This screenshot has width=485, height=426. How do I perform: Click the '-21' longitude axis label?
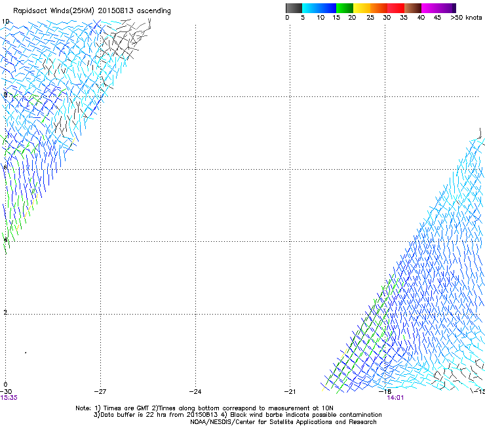[x=290, y=392]
